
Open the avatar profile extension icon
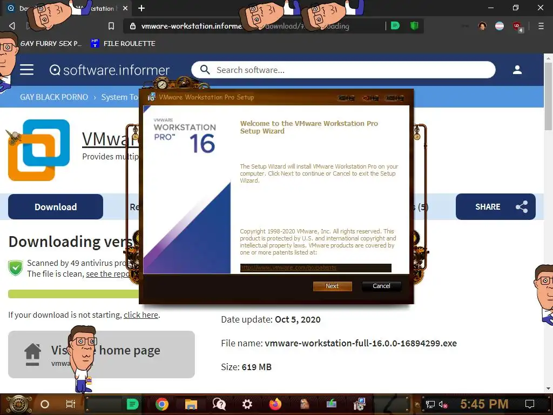[482, 26]
